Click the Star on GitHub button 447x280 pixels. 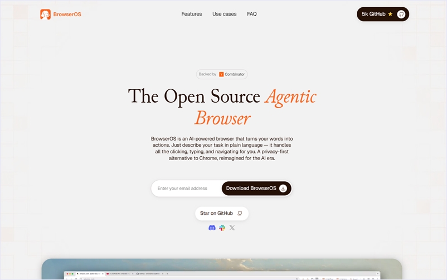(x=221, y=213)
